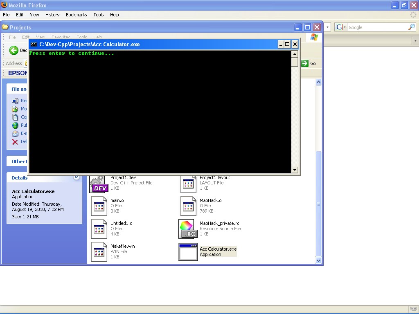Click the red Delete file icon

pos(15,142)
